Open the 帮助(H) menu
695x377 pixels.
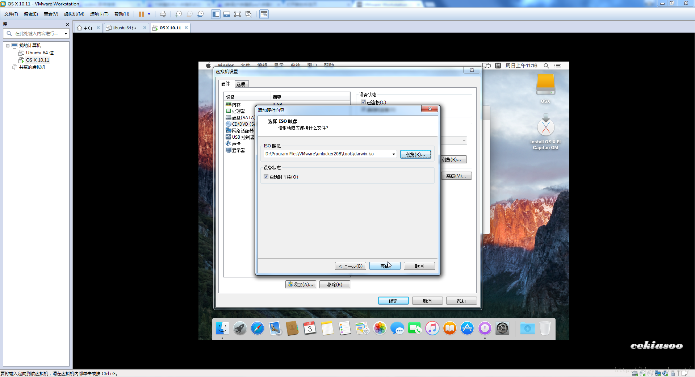122,14
